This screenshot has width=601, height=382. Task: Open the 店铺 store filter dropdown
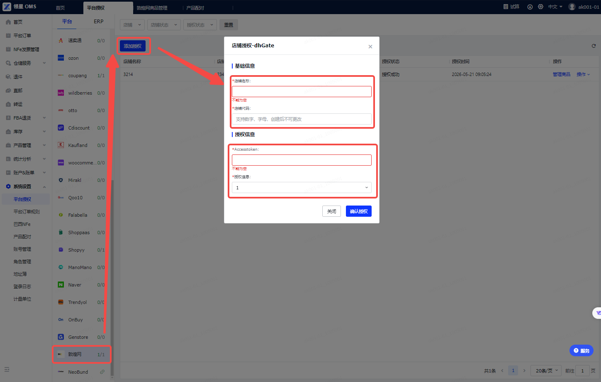132,25
